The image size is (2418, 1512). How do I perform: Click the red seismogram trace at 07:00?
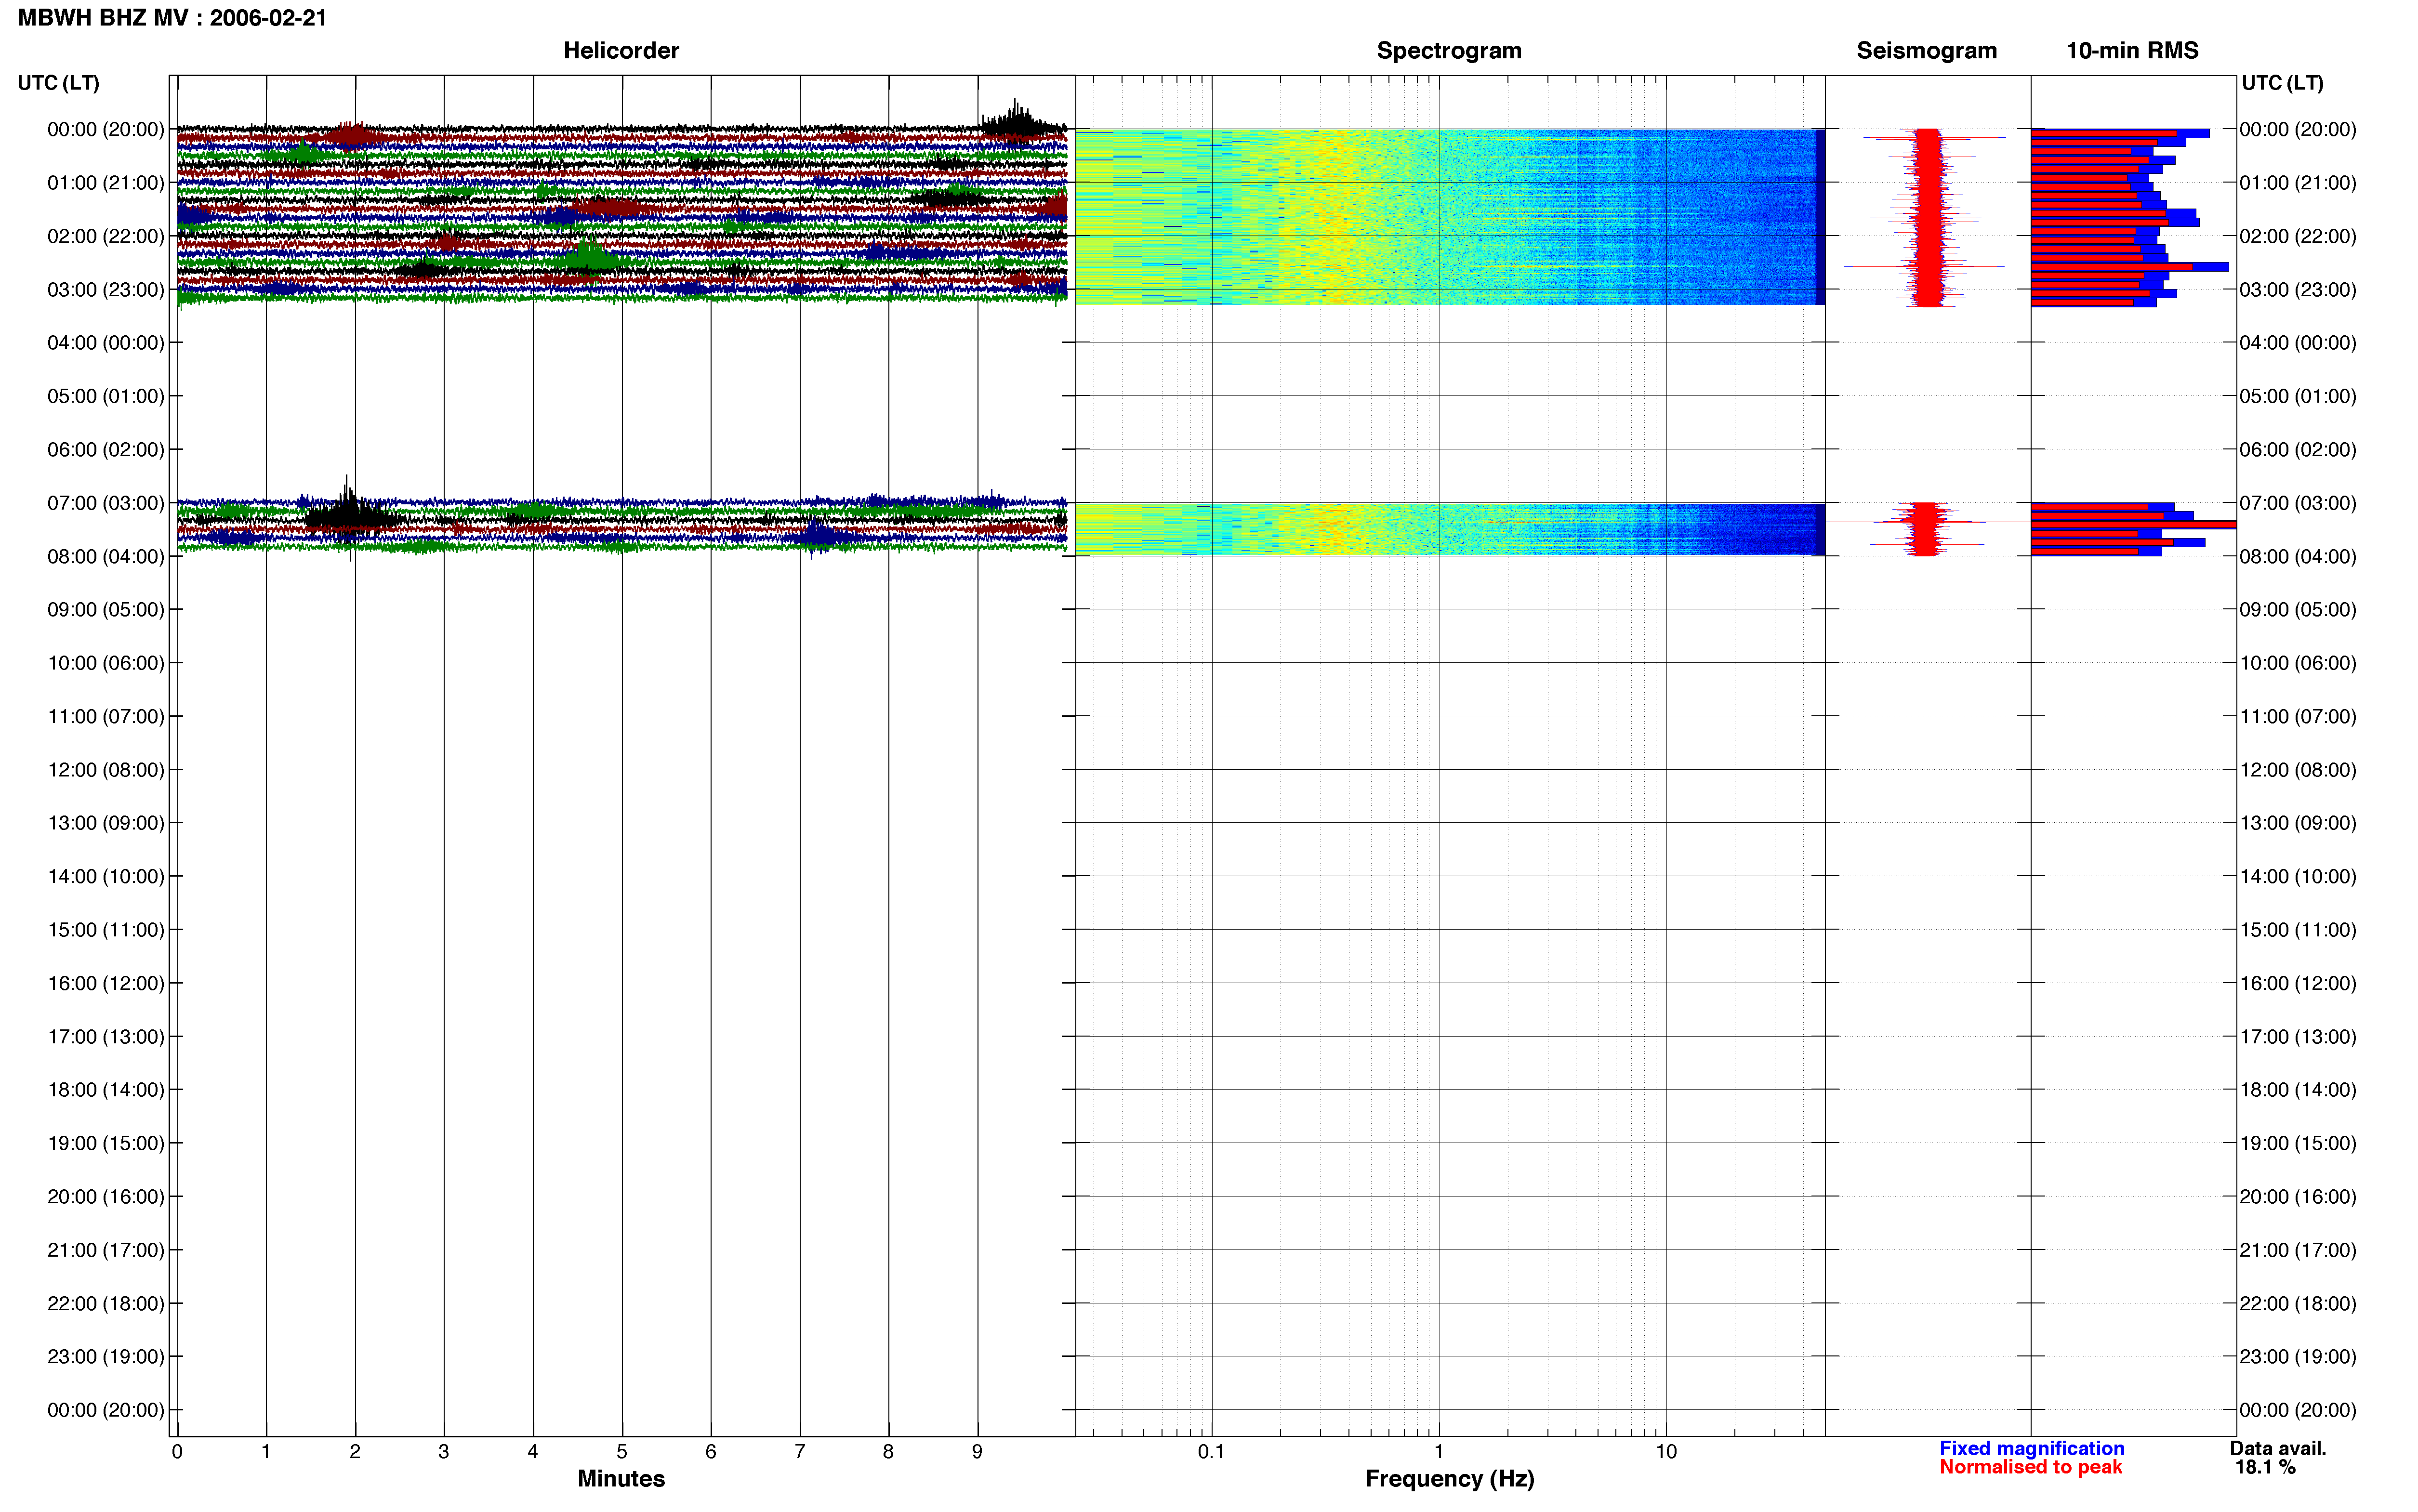pos(1926,529)
